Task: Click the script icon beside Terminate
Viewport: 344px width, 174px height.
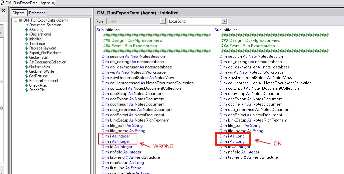Action: [x=27, y=43]
